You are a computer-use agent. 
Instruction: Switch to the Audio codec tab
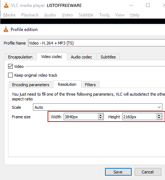click(82, 57)
